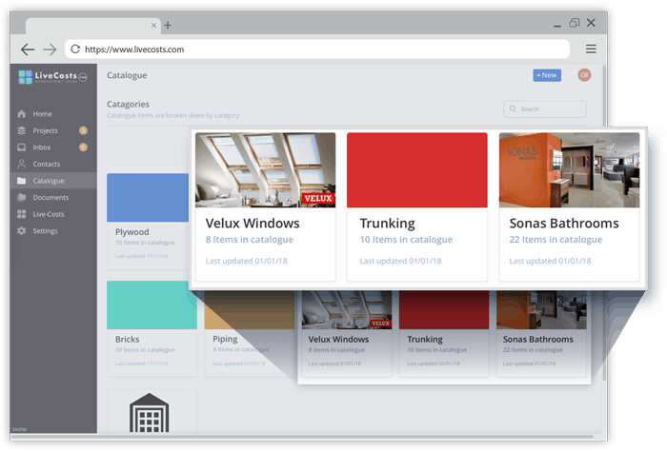Click the Contacts person icon
This screenshot has width=667, height=452.
[22, 164]
